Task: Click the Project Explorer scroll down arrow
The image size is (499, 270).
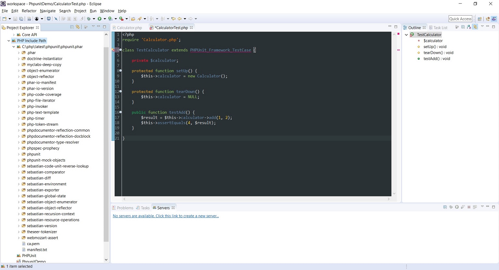Action: (x=106, y=260)
